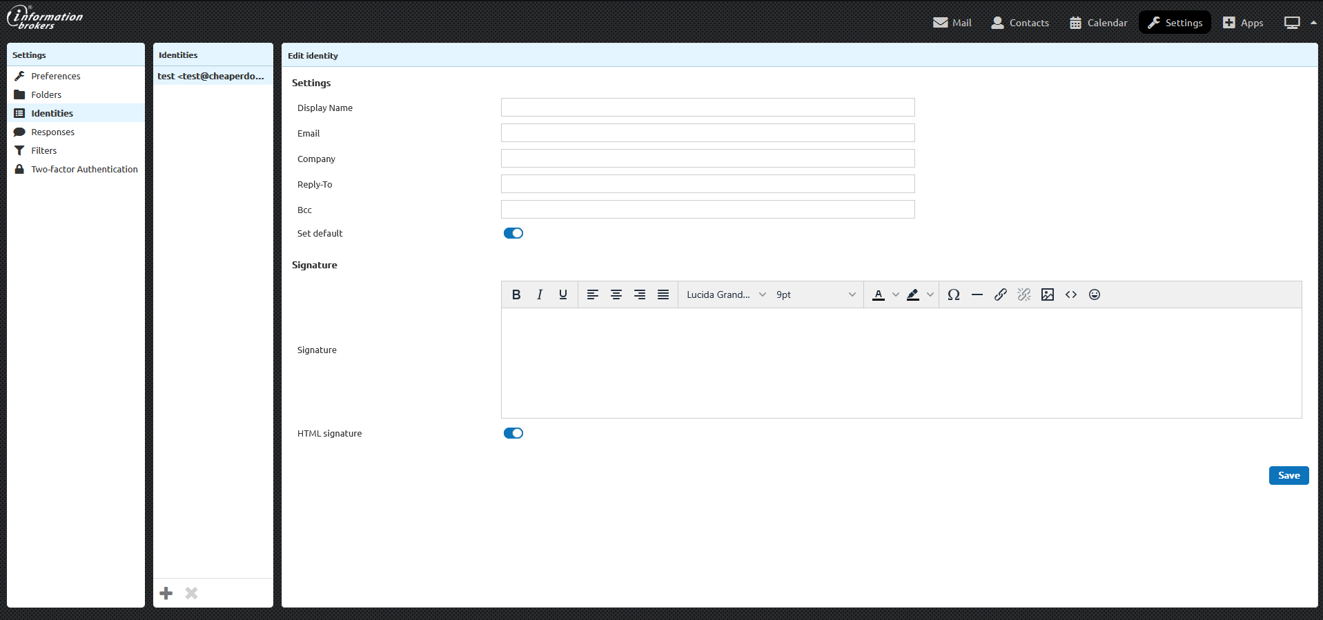Add new identity with plus icon

pos(166,593)
